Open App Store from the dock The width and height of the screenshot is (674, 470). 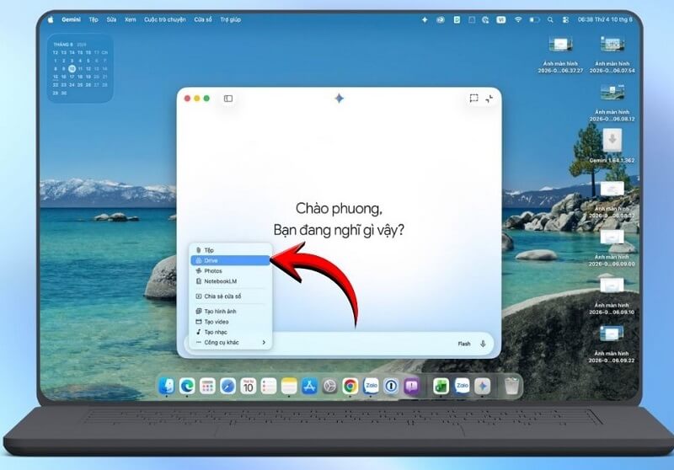click(309, 386)
